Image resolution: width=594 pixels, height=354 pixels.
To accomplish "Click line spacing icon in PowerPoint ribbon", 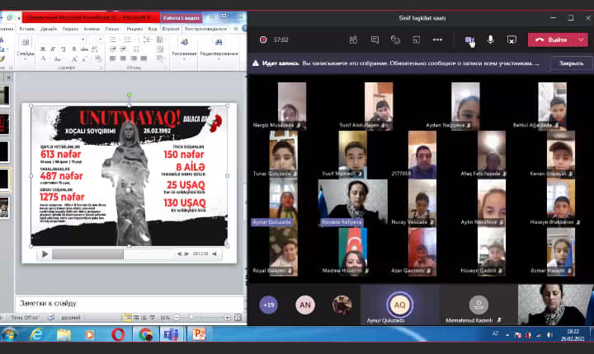I will [x=147, y=40].
